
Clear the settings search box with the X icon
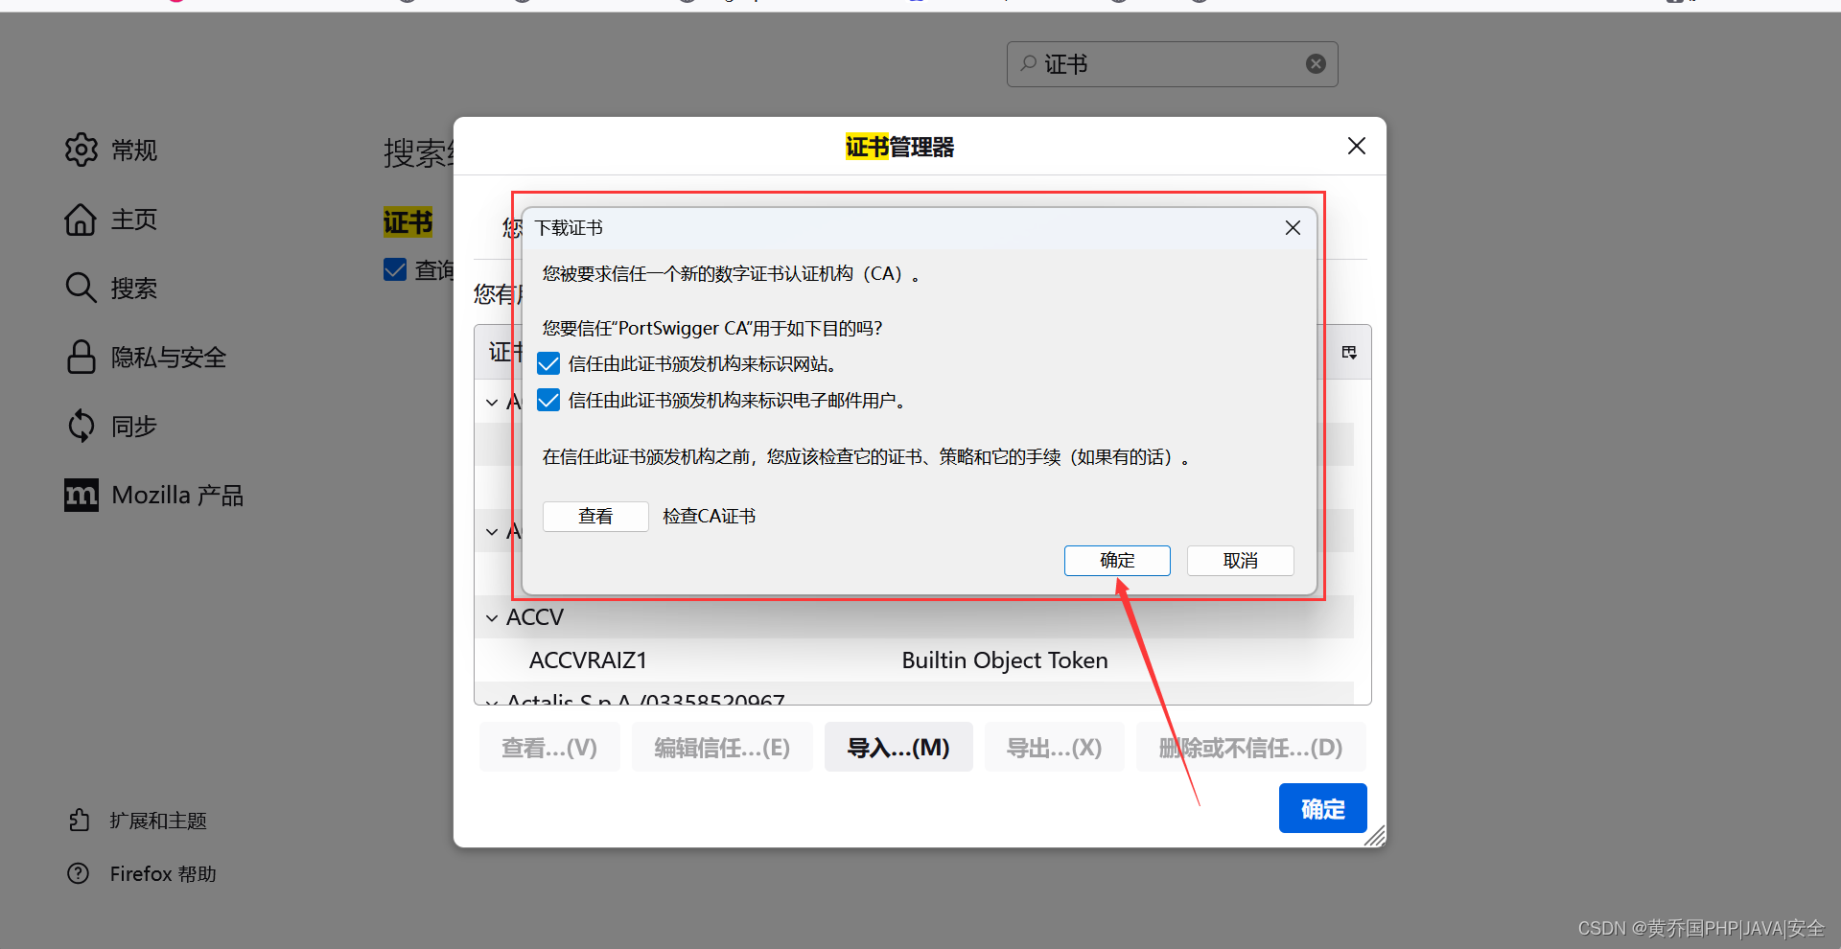[1316, 63]
